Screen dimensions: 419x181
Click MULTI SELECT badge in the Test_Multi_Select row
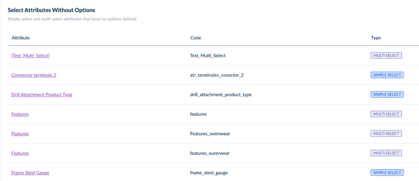tap(386, 56)
